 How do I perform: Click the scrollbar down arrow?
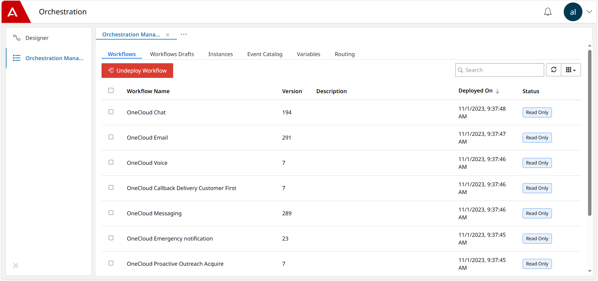(x=590, y=271)
